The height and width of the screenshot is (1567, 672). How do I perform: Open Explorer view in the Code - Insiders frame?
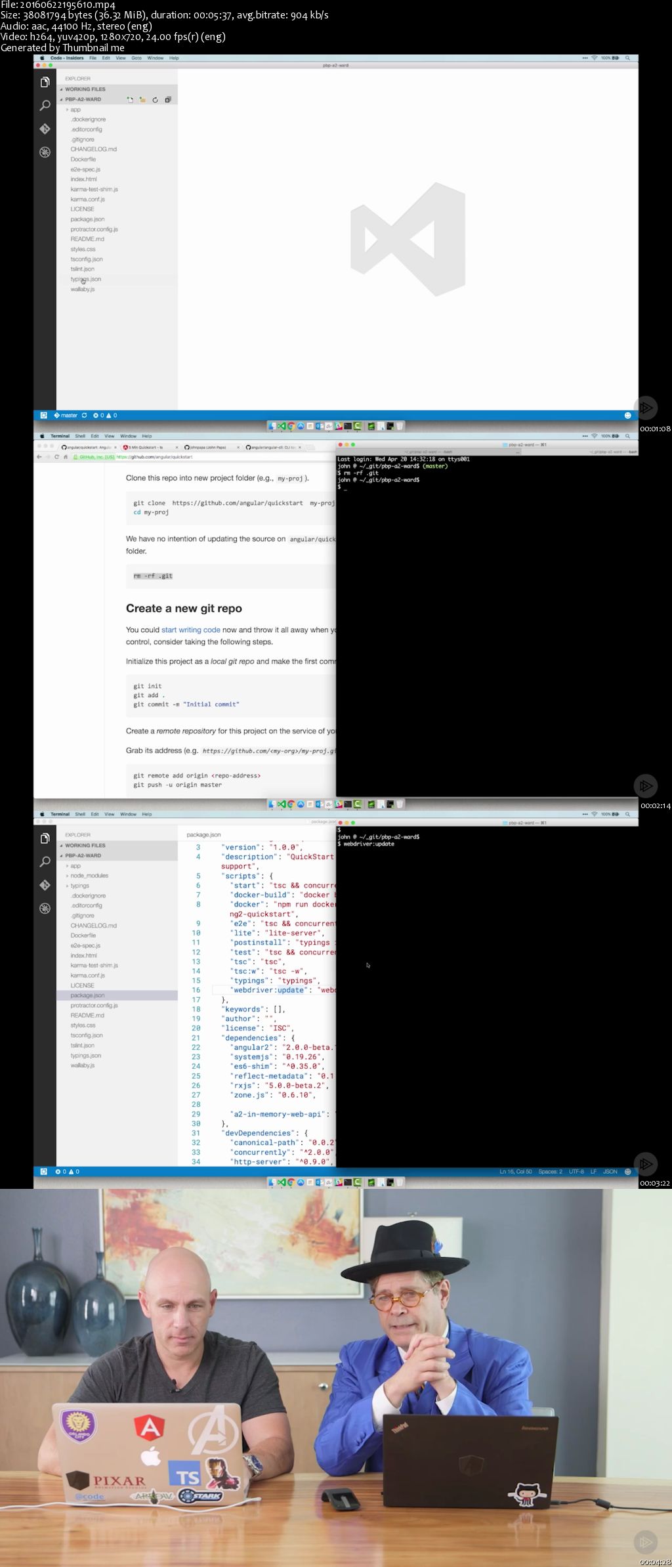point(45,82)
